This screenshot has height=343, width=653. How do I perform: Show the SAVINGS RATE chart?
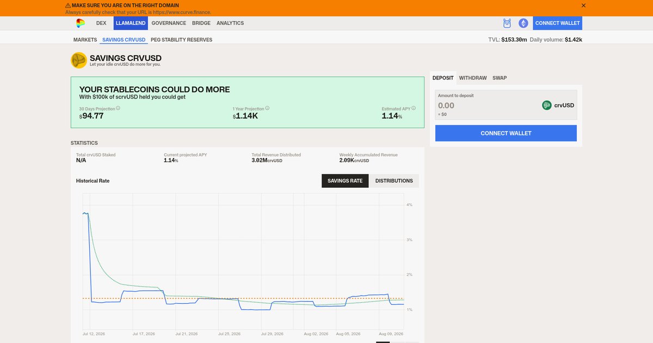point(345,181)
